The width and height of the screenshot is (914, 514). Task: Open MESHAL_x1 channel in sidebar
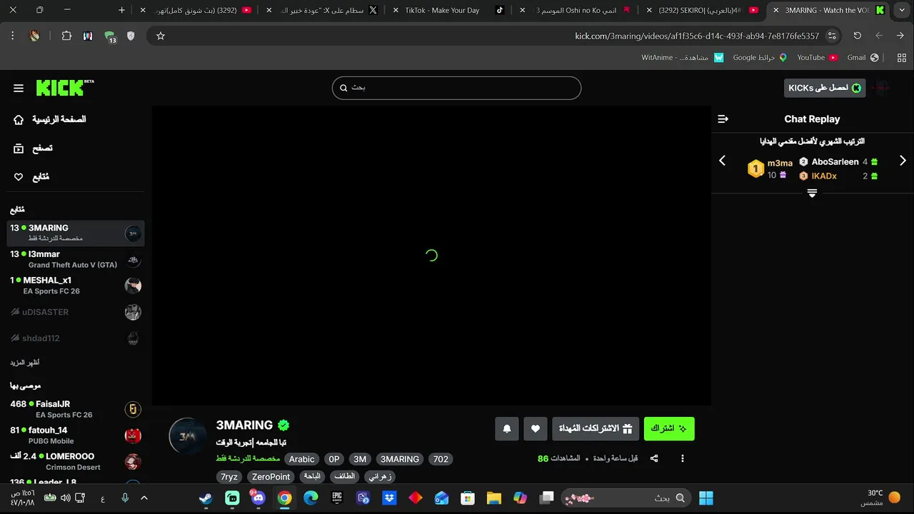click(76, 286)
